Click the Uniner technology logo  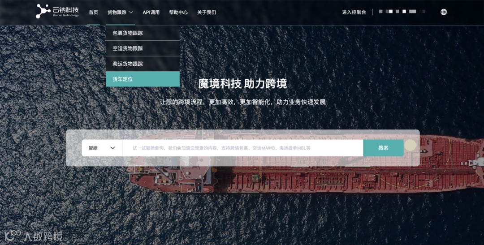(x=57, y=11)
